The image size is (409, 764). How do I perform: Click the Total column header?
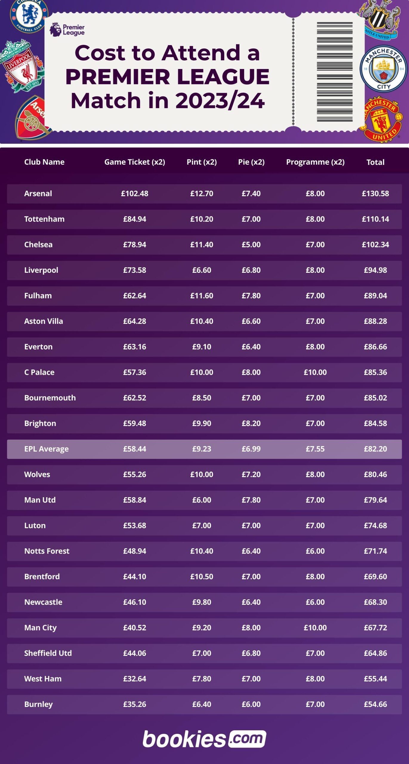tap(375, 162)
